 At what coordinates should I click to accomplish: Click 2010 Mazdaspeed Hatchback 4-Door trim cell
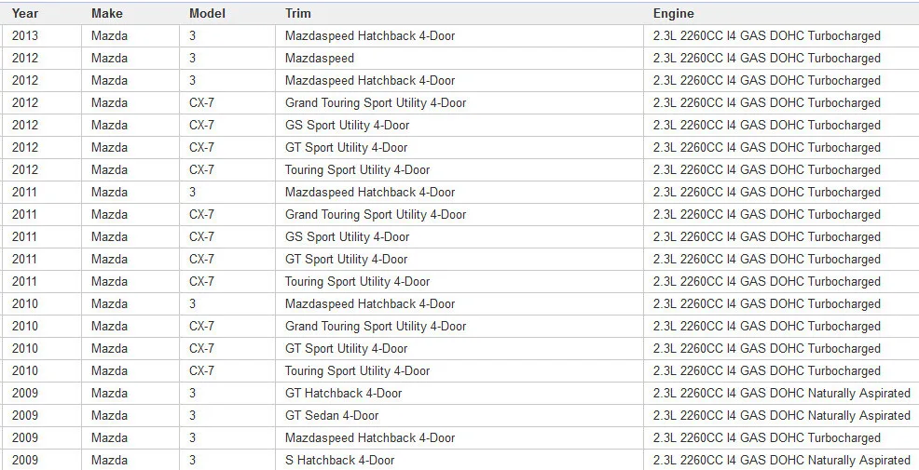pyautogui.click(x=459, y=303)
